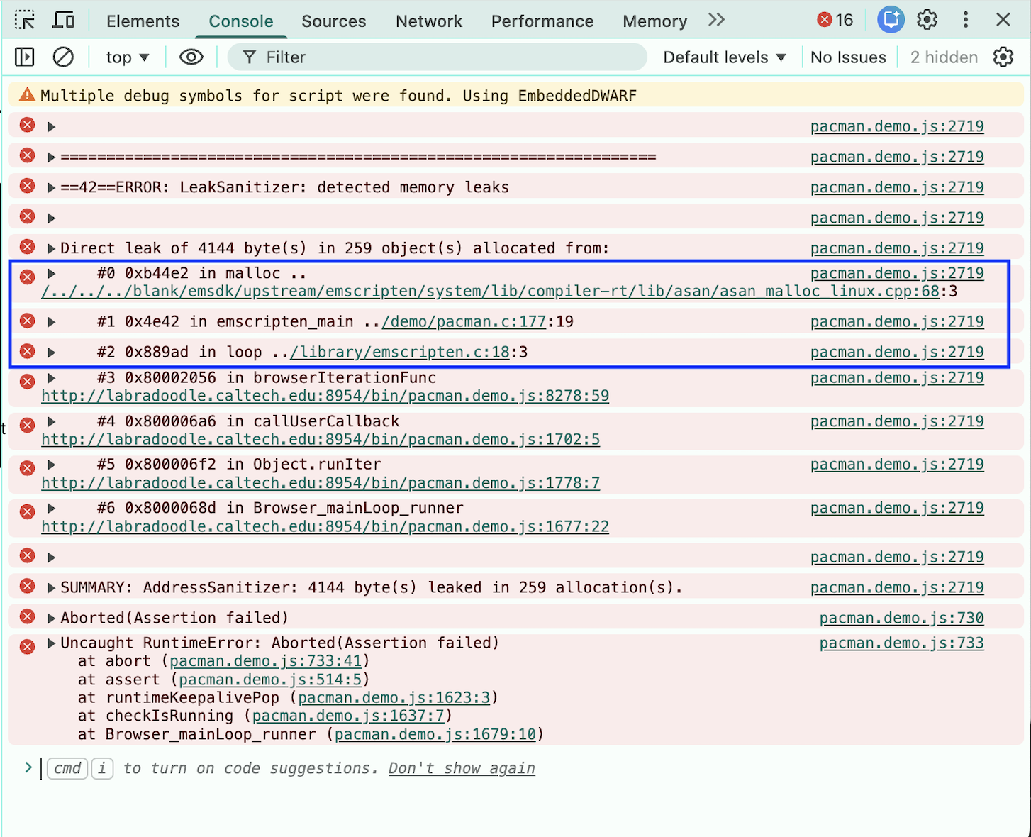The image size is (1031, 837).
Task: Show more tabs with double chevron
Action: point(716,20)
